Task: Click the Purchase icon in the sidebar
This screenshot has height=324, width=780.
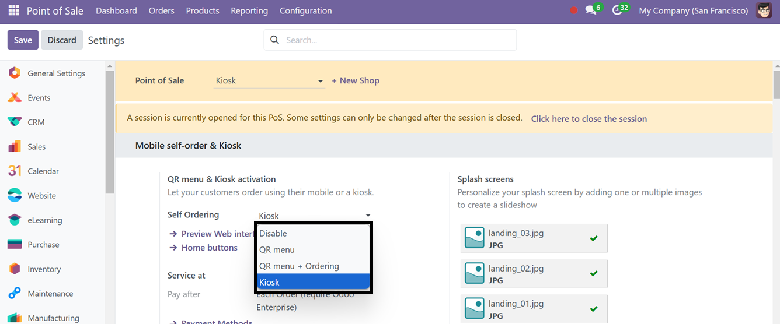Action: 15,245
